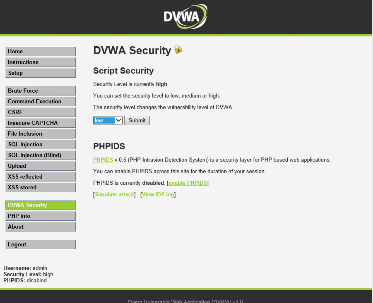Click the DVWA Security page title
Viewport: 373px width, 303px height.
pos(132,50)
